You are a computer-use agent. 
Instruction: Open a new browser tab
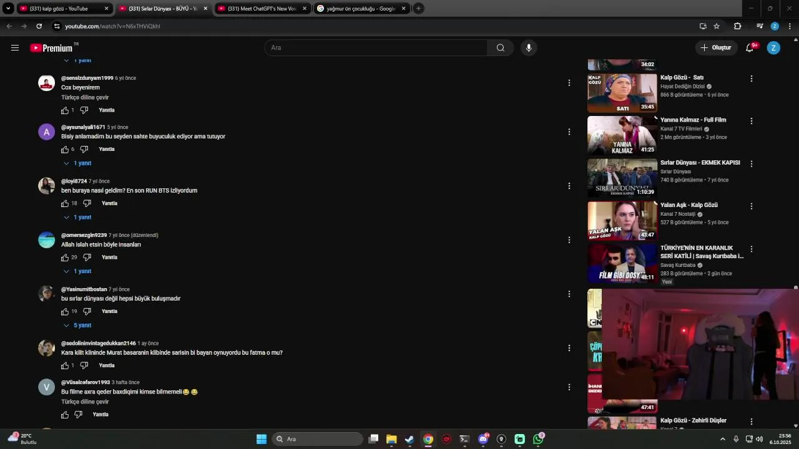coord(418,9)
